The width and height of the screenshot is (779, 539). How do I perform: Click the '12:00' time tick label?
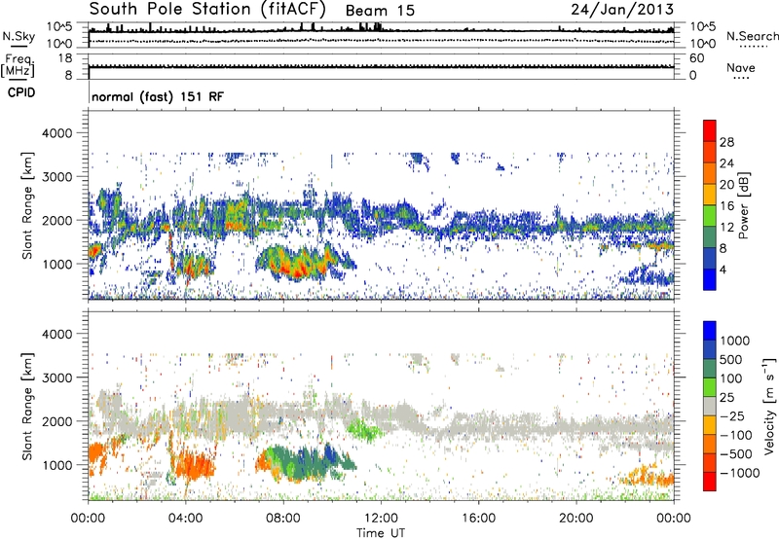click(x=381, y=519)
